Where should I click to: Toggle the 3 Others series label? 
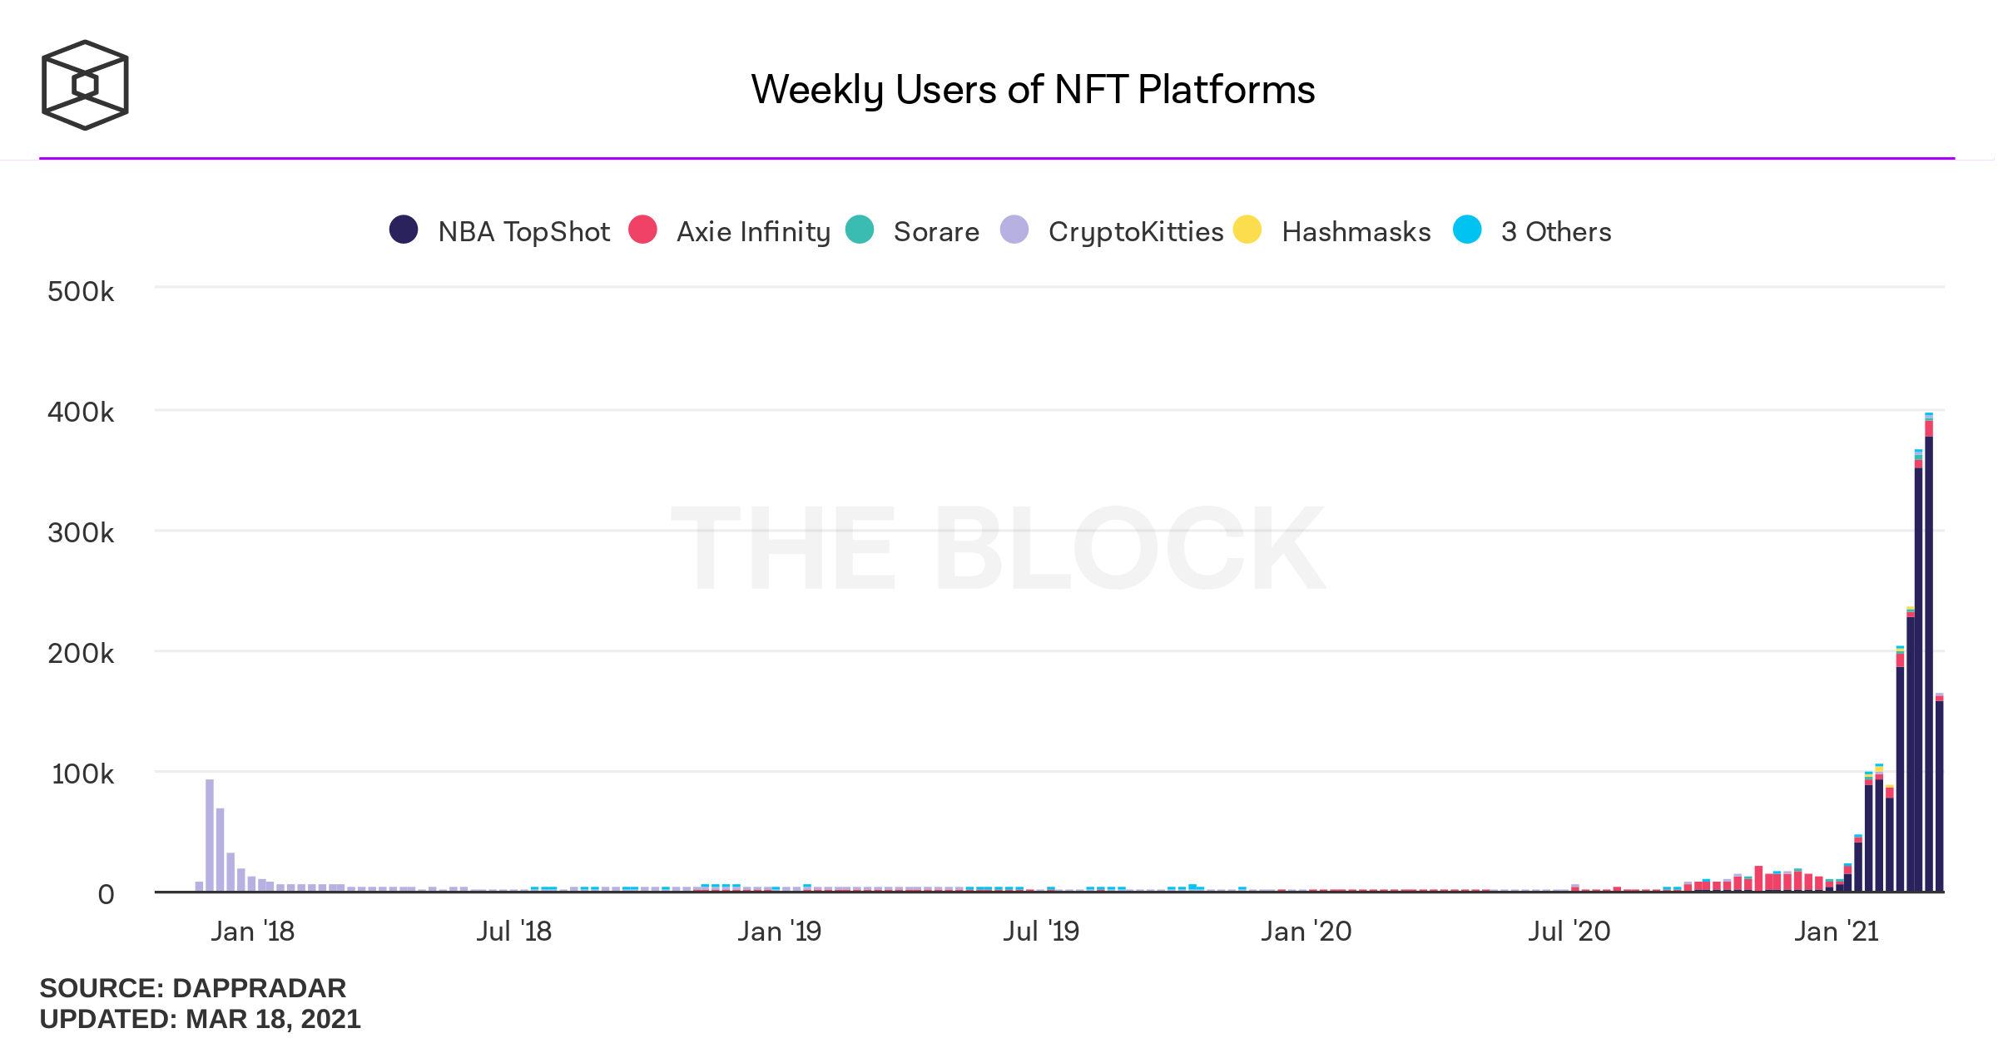click(x=1555, y=231)
